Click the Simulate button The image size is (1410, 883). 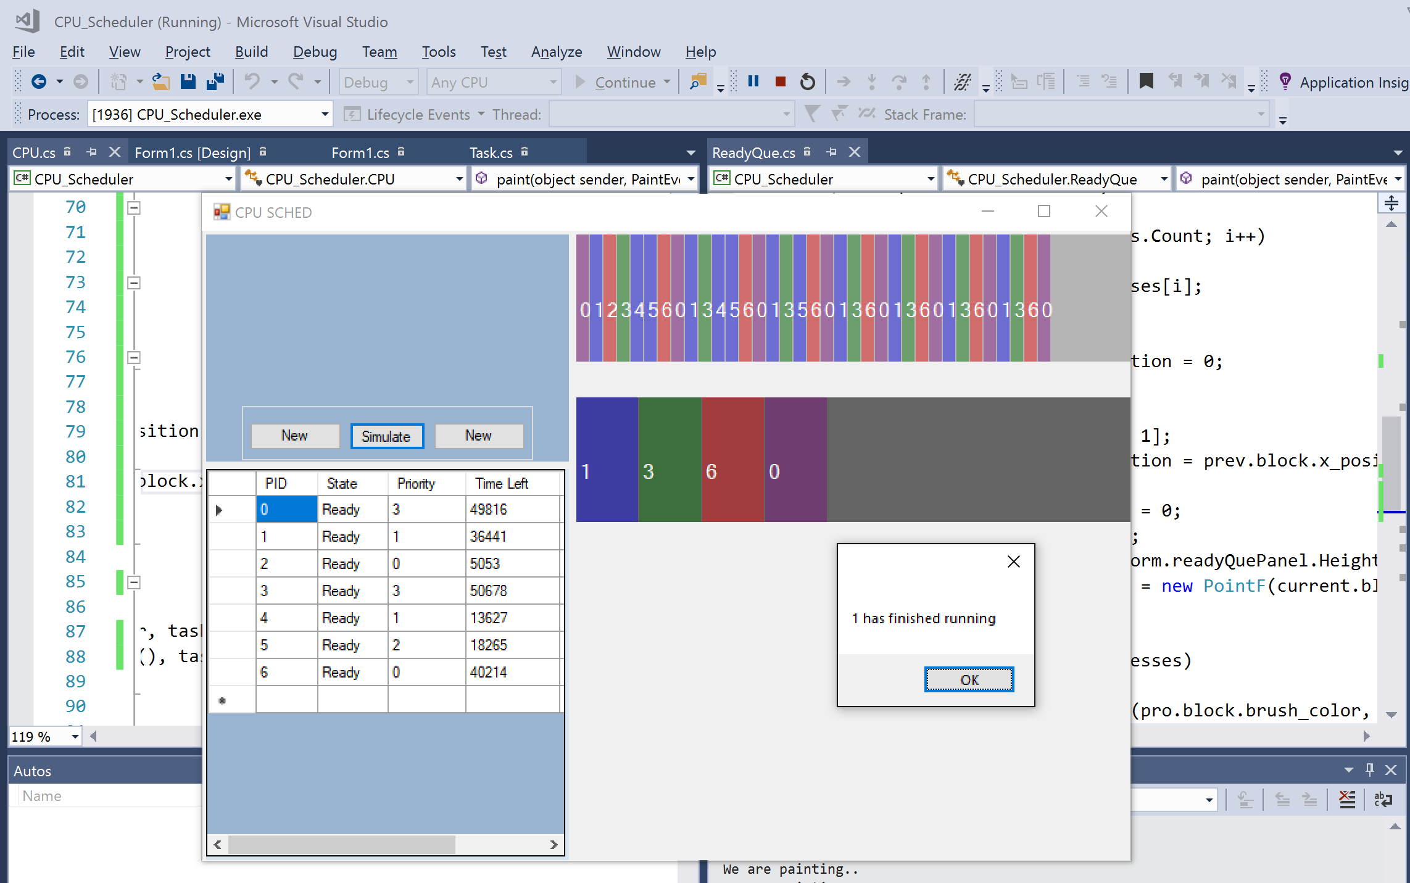[386, 436]
